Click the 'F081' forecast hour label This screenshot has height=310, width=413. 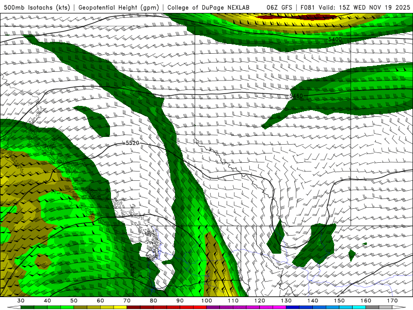(307, 7)
